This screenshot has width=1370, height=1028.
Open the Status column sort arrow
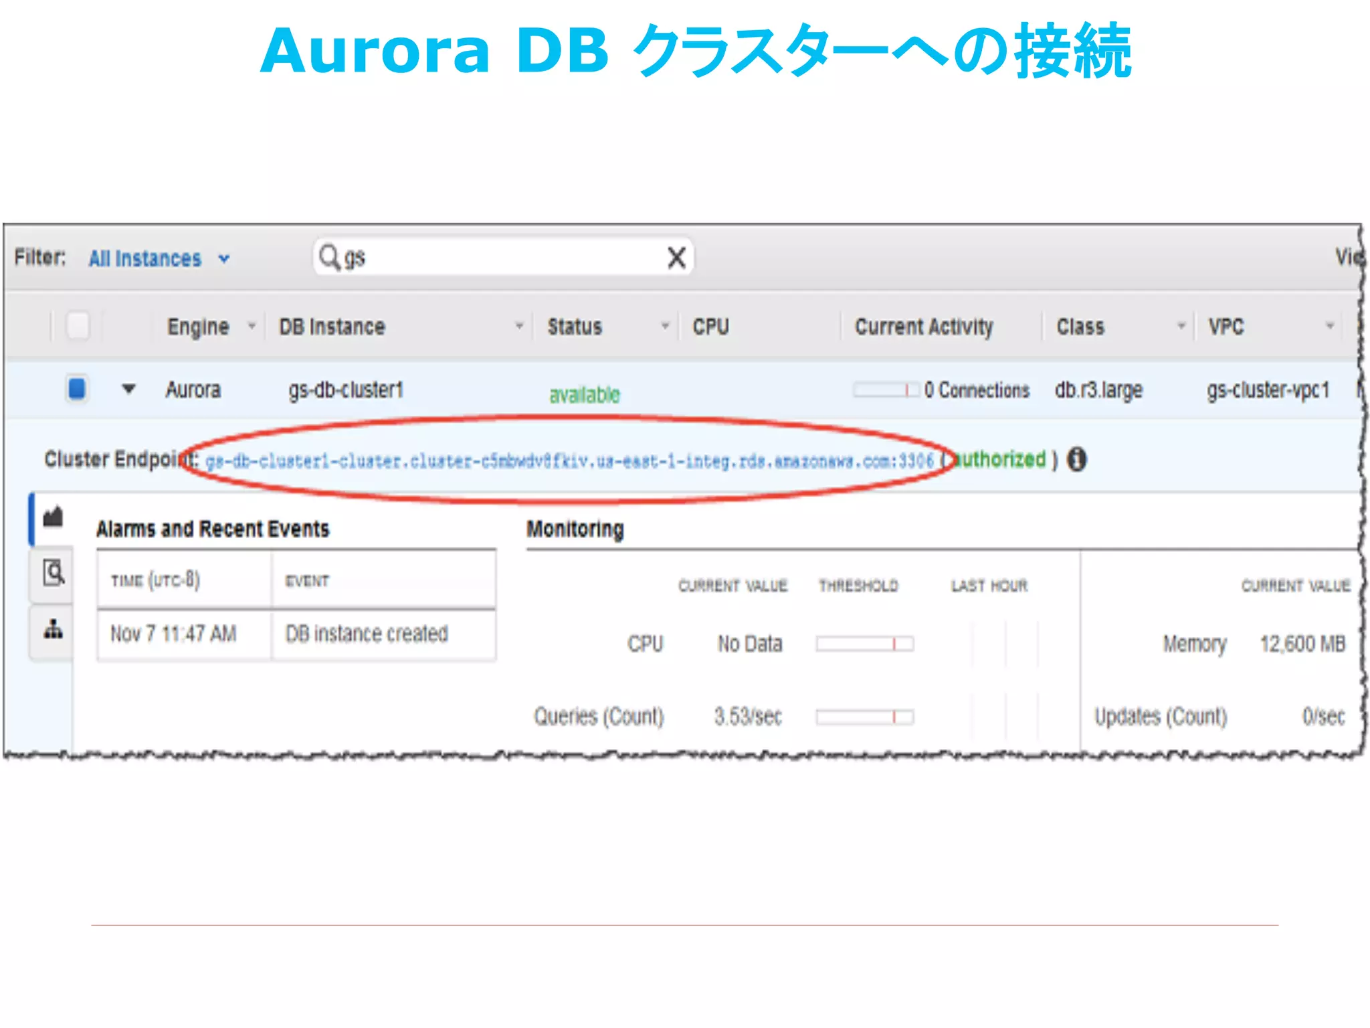point(664,326)
